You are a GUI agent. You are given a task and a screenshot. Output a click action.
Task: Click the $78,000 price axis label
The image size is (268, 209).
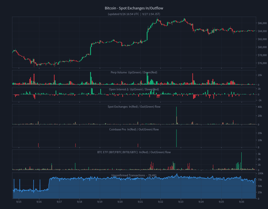point(262,55)
